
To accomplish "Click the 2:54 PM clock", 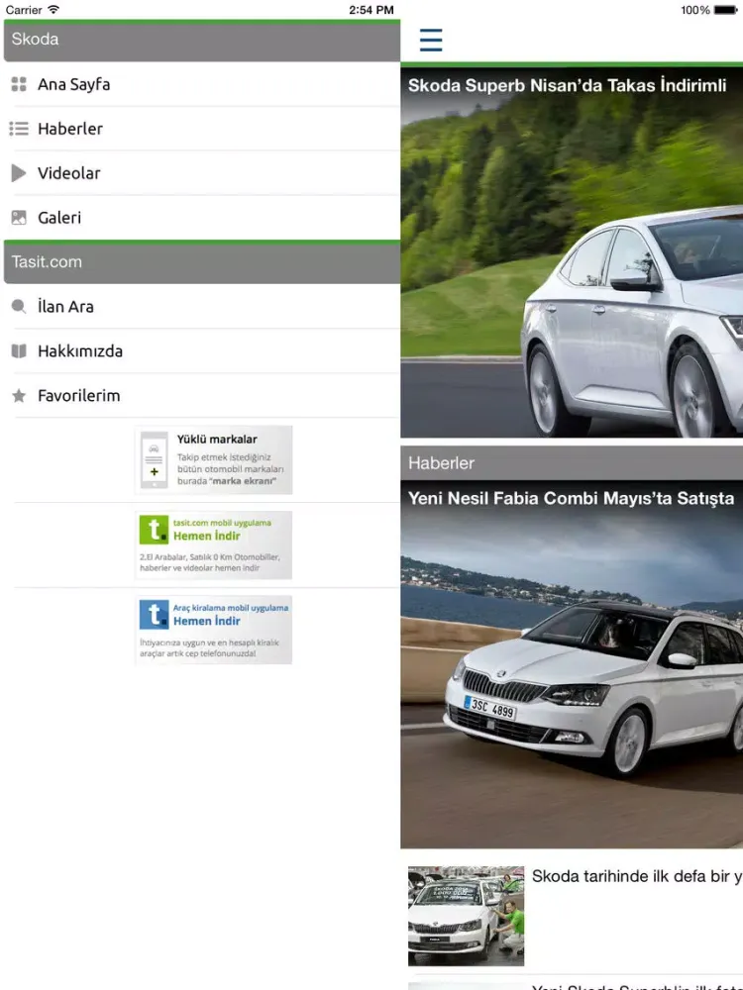I will pyautogui.click(x=371, y=10).
